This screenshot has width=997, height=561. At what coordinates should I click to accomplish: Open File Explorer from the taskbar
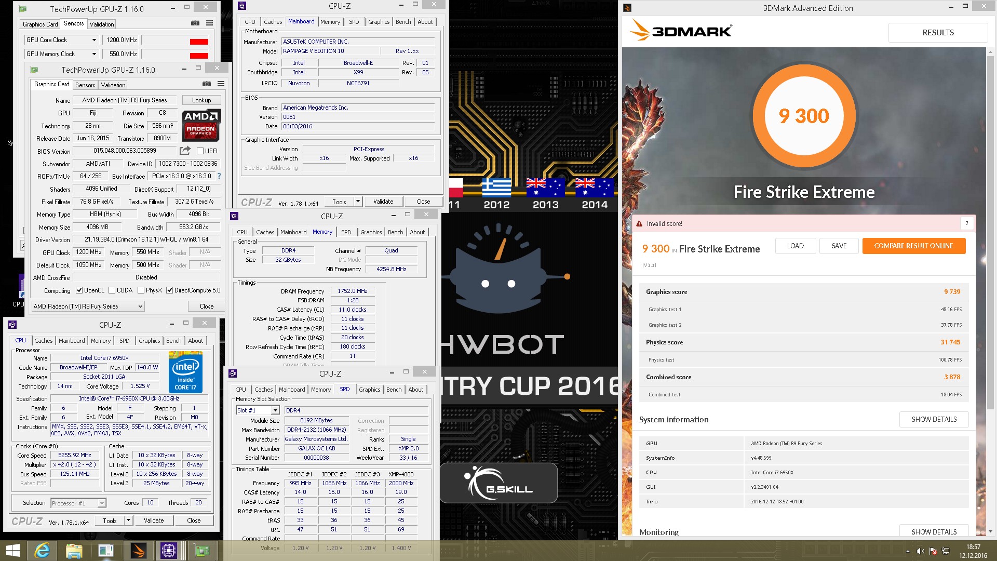(x=74, y=551)
